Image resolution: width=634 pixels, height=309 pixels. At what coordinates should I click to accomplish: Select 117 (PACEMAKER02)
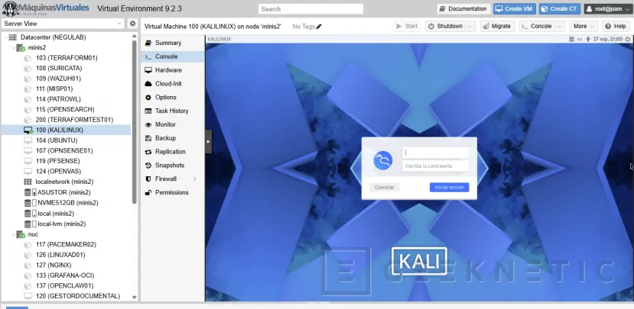(x=67, y=244)
